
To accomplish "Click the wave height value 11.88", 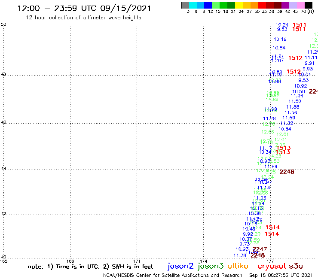I will (293, 107).
